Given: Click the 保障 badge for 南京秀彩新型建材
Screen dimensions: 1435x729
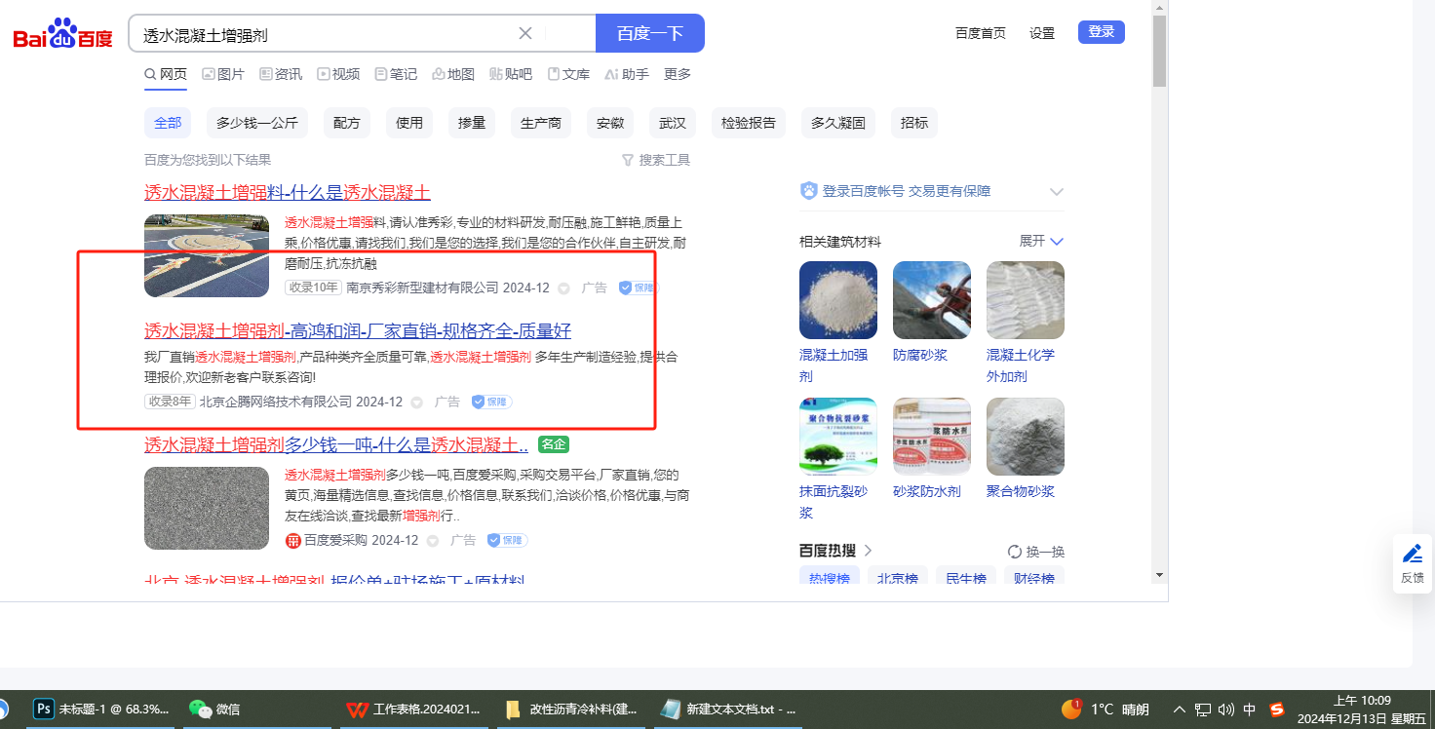Looking at the screenshot, I should (639, 288).
